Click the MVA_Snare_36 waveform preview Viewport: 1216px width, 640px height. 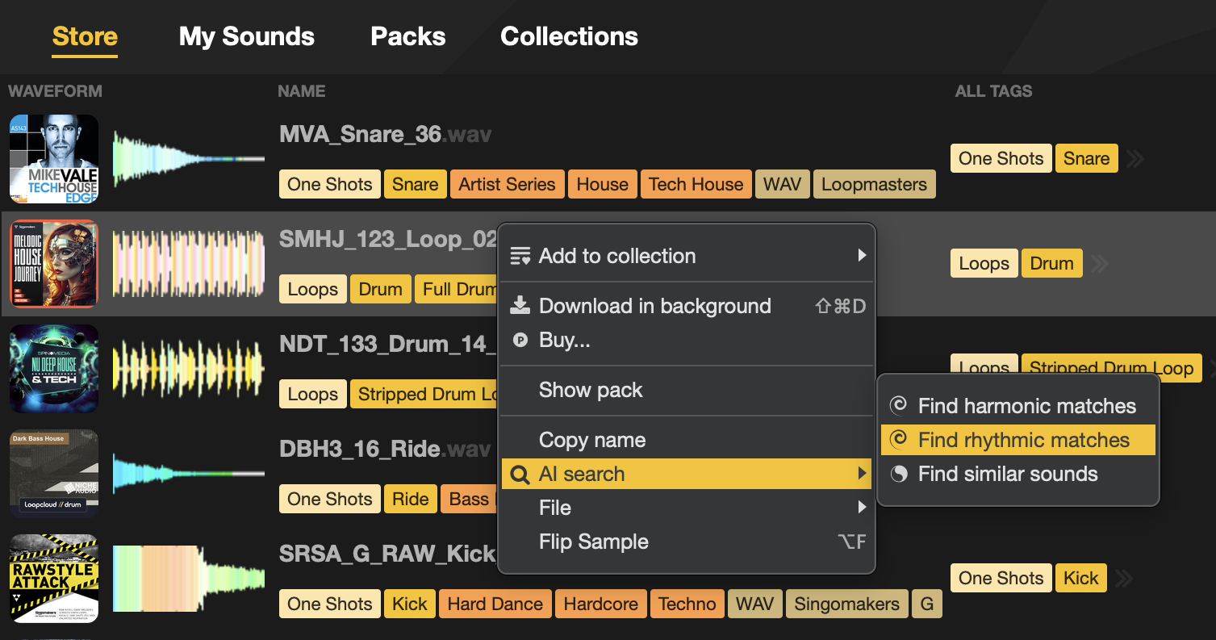pos(188,159)
